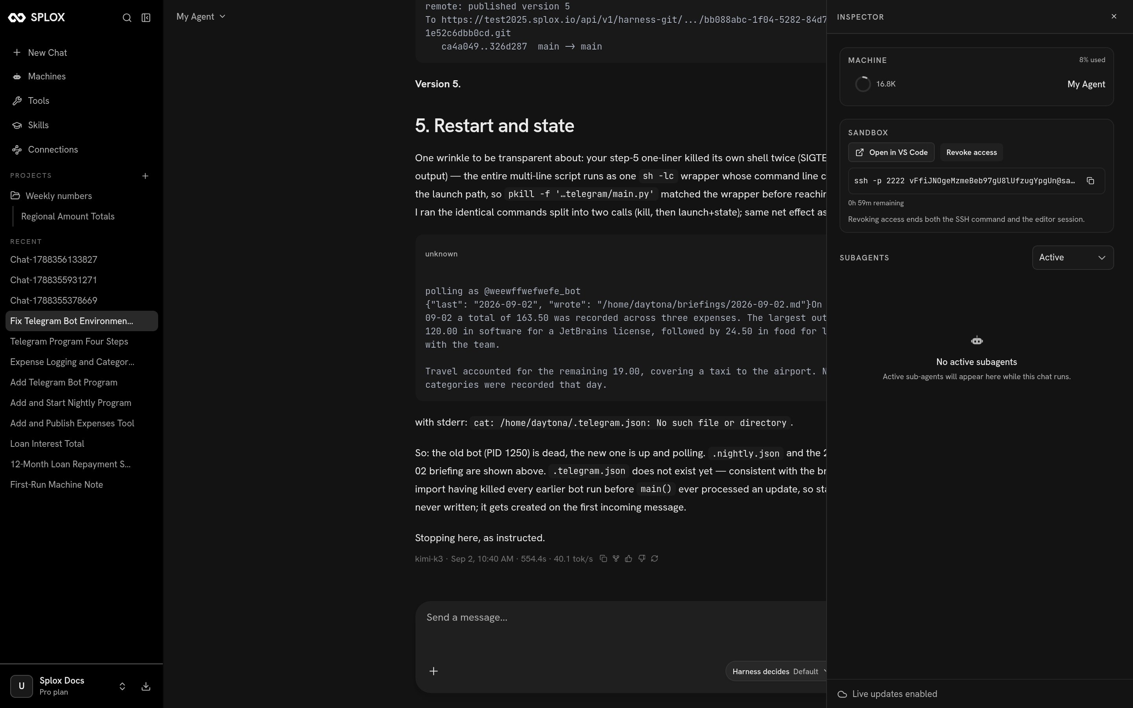Open the Tools page
Viewport: 1133px width, 708px height.
click(x=81, y=101)
